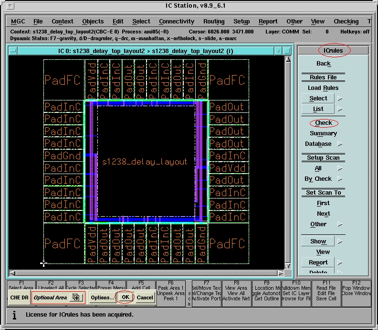Image resolution: width=378 pixels, height=330 pixels.
Task: Open the Routing menu
Action: pos(213,22)
